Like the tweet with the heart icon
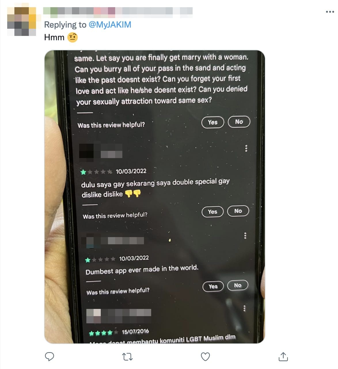 point(205,357)
